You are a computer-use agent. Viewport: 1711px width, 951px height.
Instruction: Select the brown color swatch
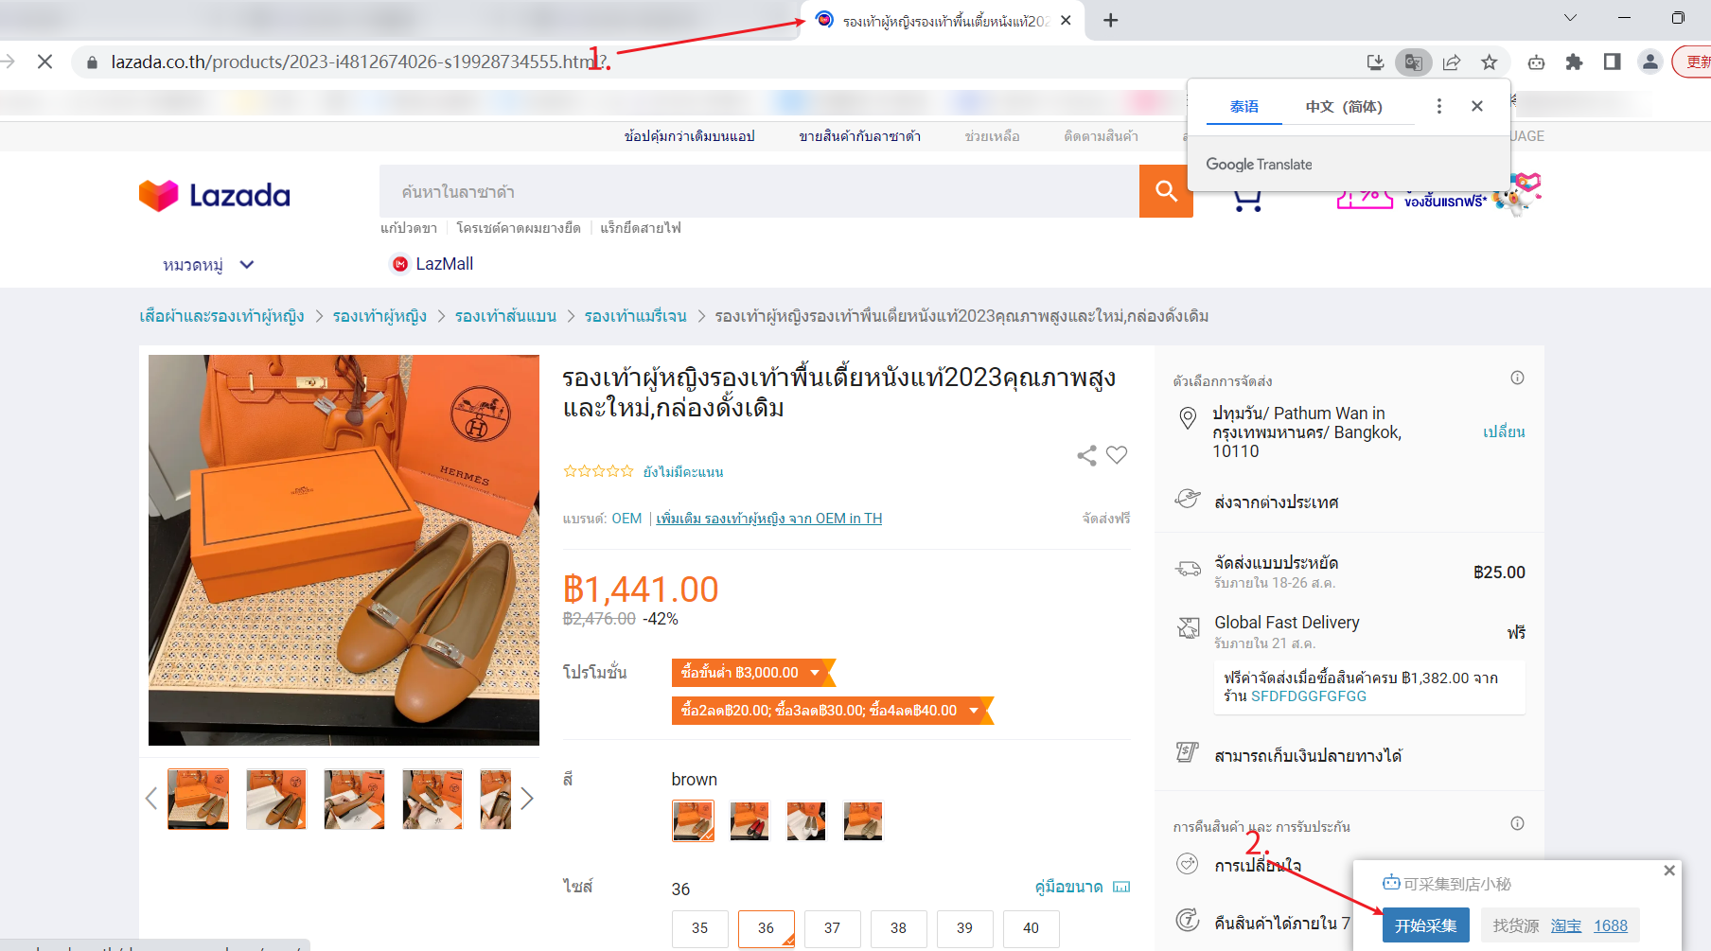693,820
